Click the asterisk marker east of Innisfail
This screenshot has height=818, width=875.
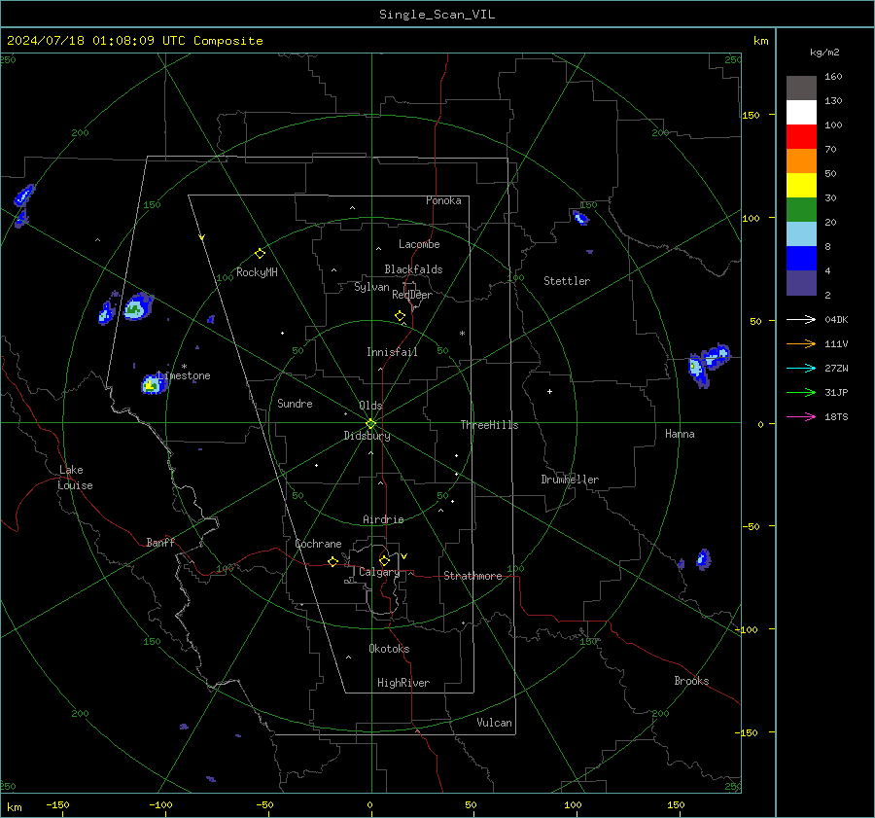coord(462,334)
